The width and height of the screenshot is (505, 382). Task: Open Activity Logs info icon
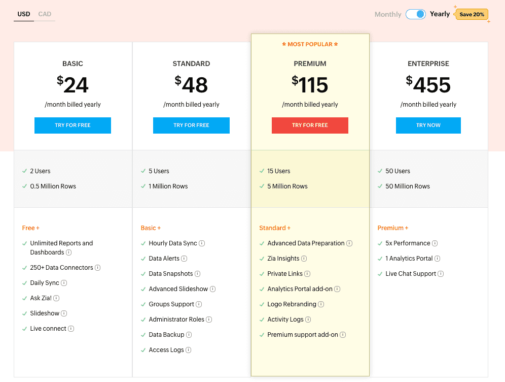click(308, 320)
